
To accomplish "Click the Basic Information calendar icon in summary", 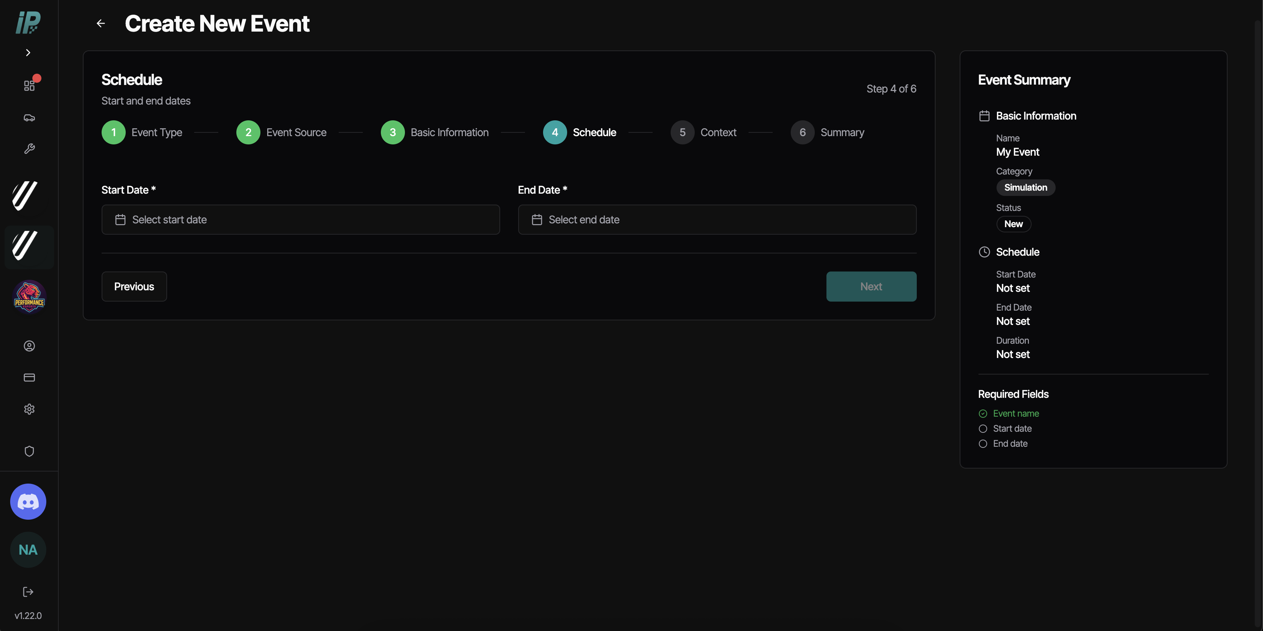I will [984, 116].
